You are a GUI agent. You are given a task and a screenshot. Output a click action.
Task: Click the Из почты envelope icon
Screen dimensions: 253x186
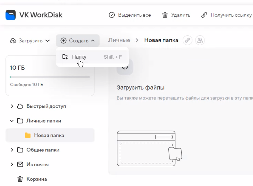pyautogui.click(x=20, y=164)
